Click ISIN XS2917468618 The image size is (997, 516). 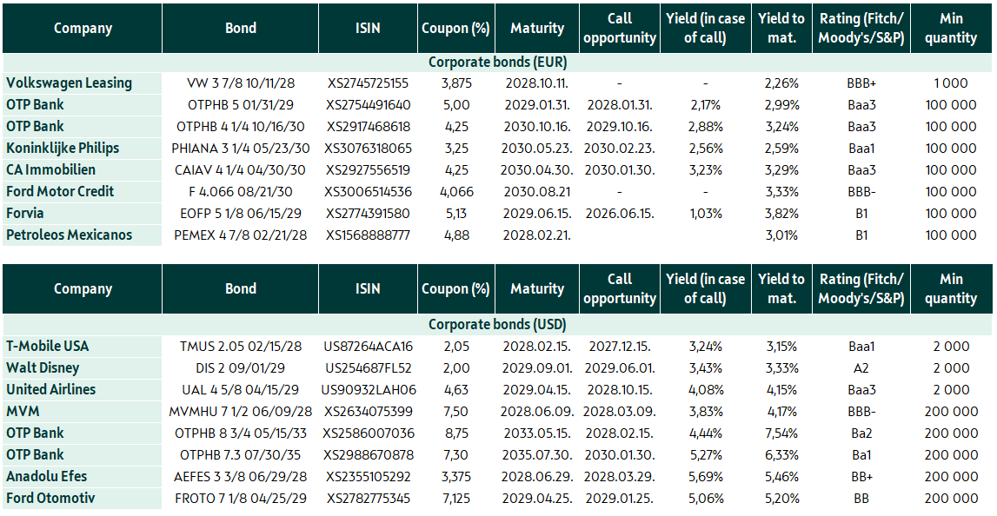[369, 127]
